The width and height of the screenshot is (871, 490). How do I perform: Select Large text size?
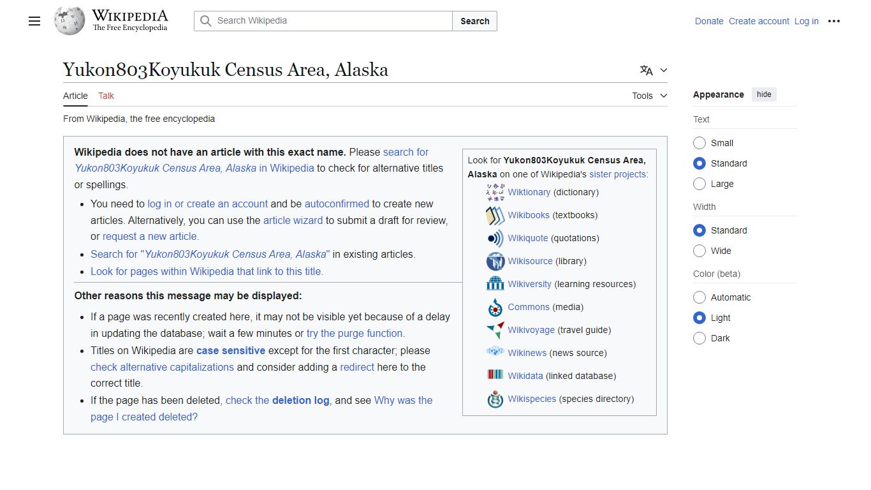tap(699, 184)
